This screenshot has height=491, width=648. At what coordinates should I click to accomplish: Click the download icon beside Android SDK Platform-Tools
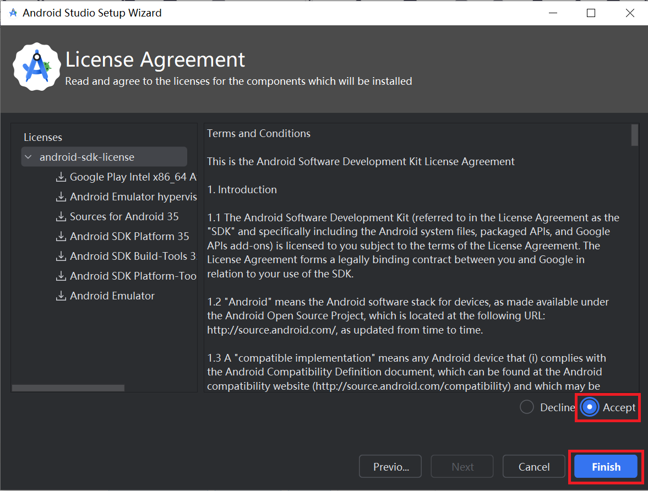[x=61, y=276]
